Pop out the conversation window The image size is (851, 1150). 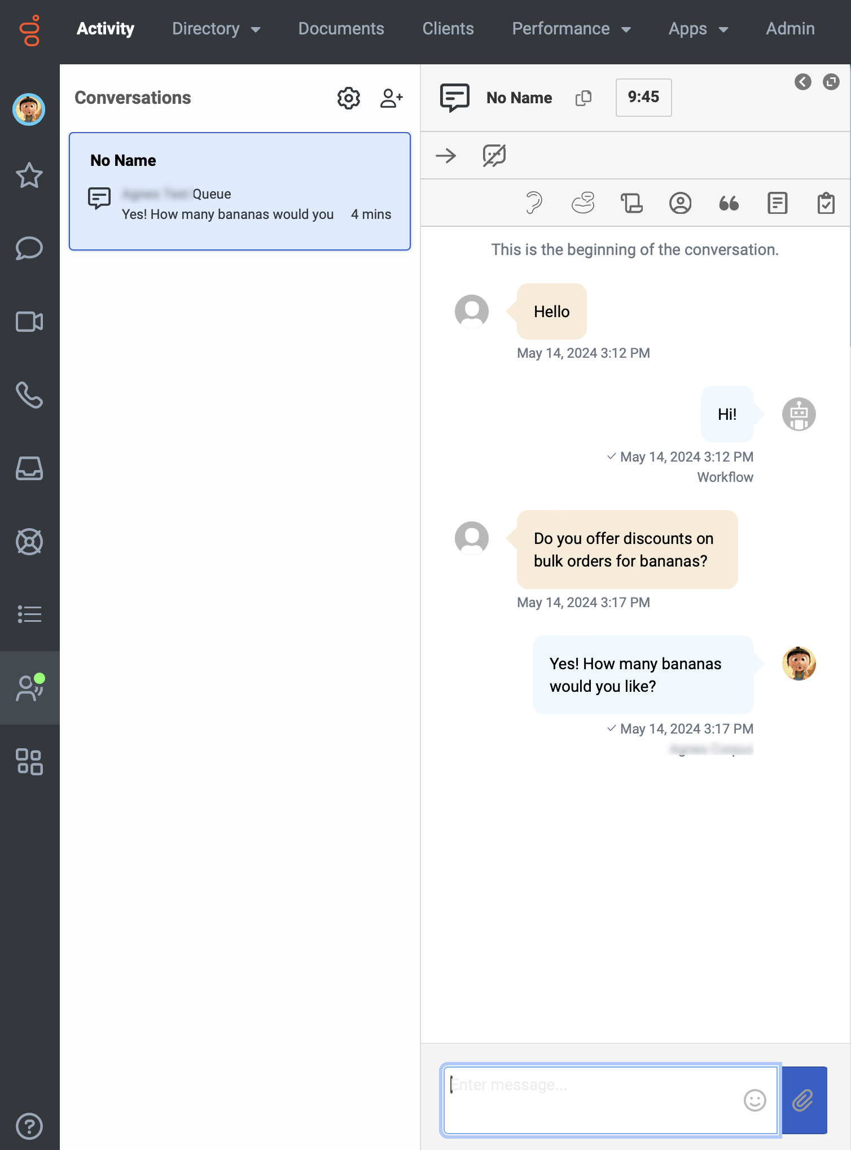(x=831, y=82)
